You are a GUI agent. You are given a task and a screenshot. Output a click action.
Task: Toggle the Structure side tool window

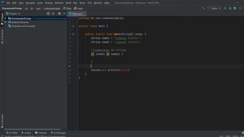[2, 37]
